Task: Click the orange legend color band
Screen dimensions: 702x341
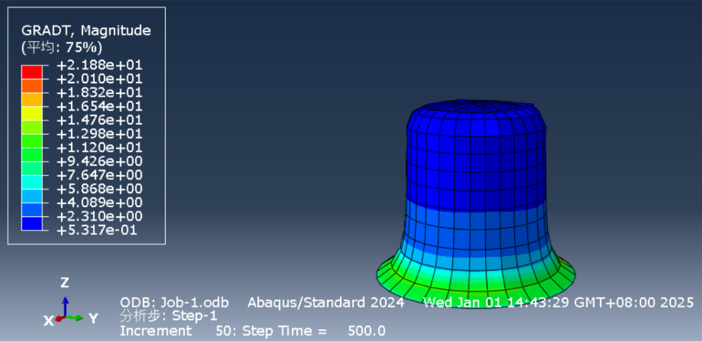Action: pos(32,84)
